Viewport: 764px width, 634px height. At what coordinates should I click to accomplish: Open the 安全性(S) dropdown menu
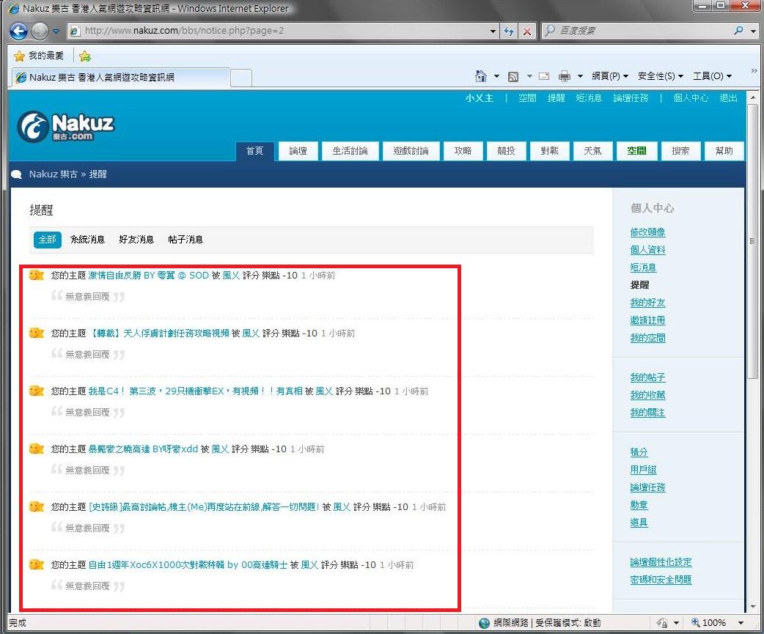(660, 76)
